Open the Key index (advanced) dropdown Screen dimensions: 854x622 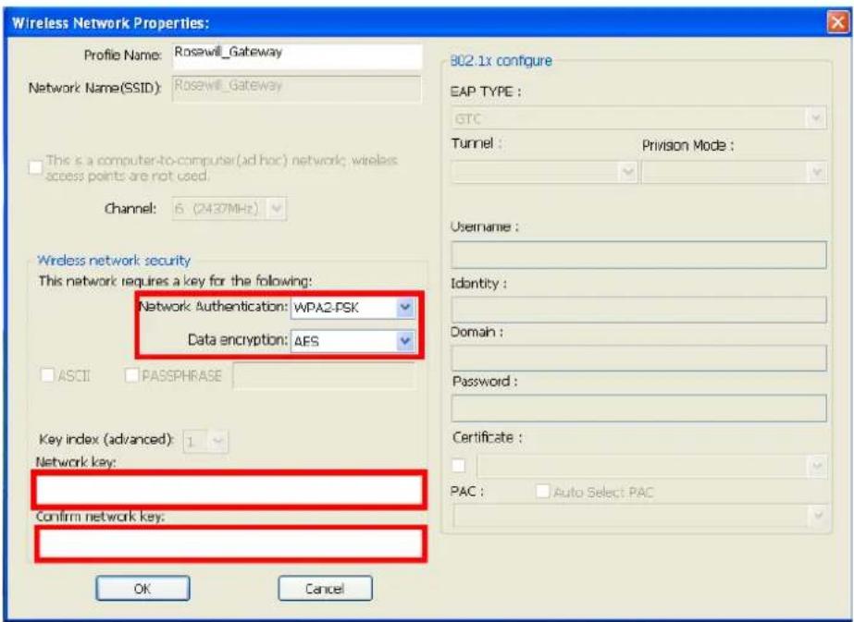(x=206, y=442)
